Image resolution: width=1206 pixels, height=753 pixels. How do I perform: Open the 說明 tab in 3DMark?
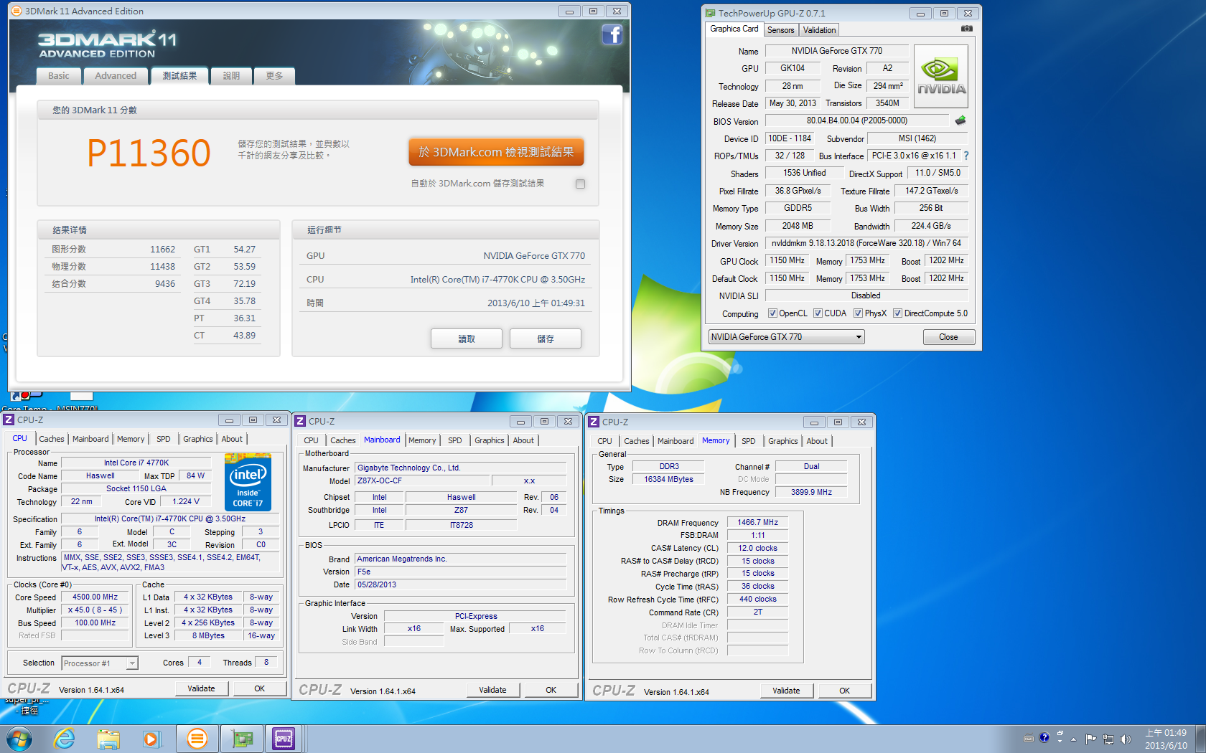[x=231, y=75]
